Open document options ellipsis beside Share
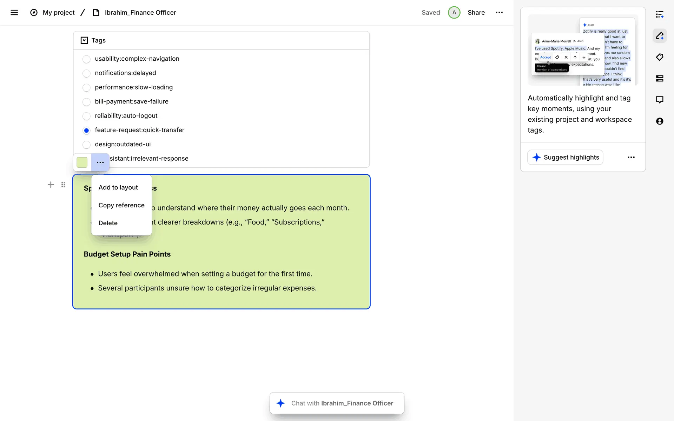Screen dimensions: 674x421 [499, 13]
